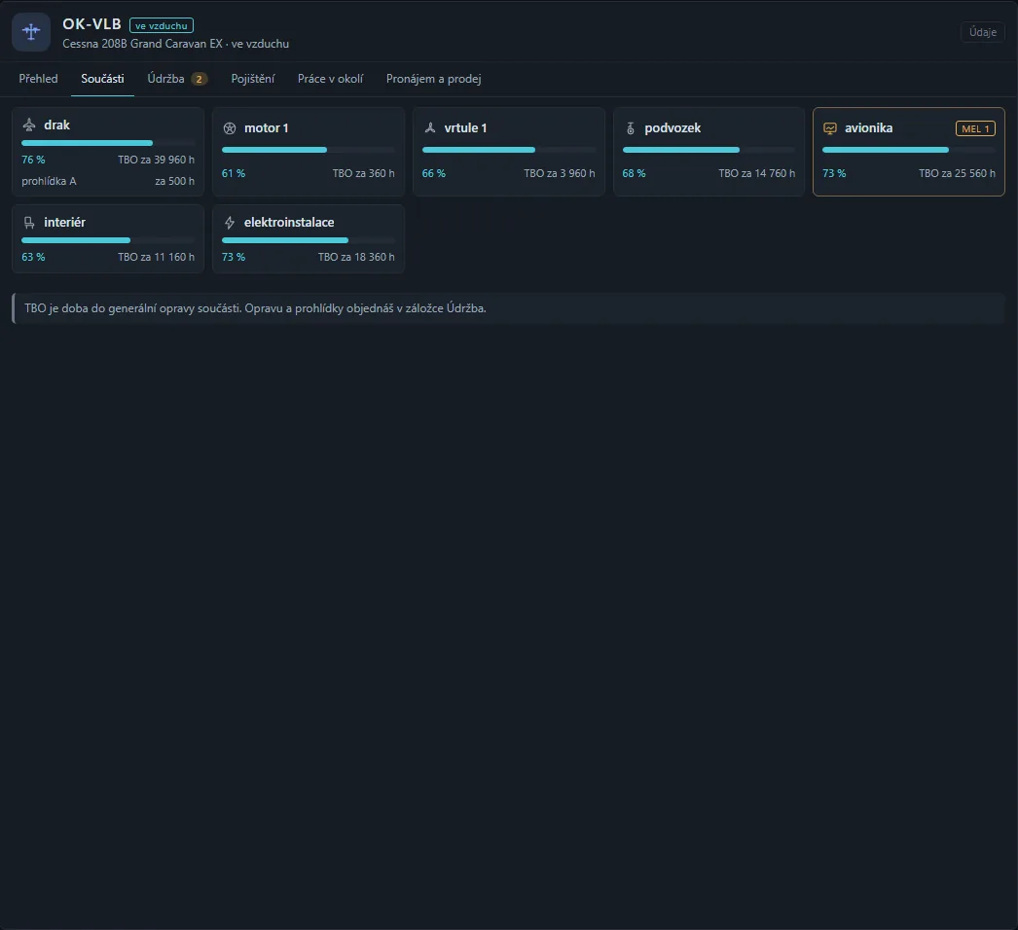Viewport: 1018px width, 930px height.
Task: Open the Přehled tab
Action: (x=38, y=79)
